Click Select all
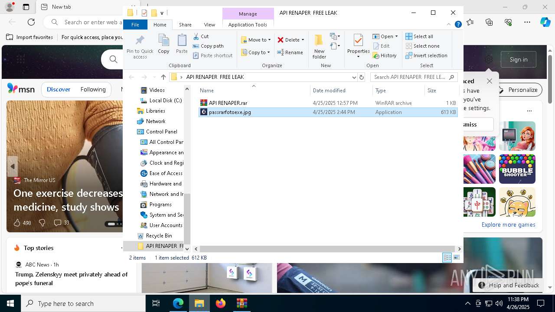 419,36
